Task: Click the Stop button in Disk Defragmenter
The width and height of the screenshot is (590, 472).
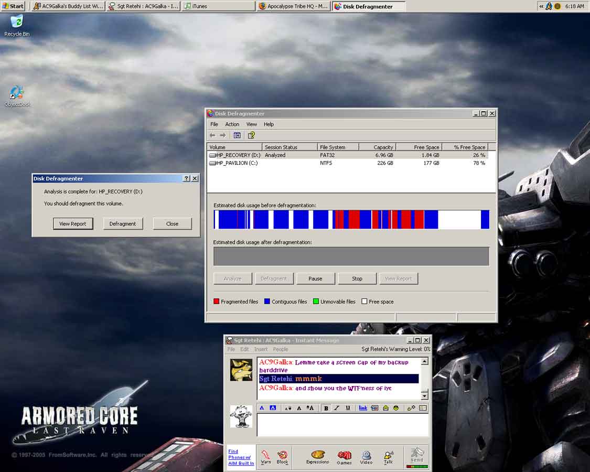Action: [x=357, y=278]
